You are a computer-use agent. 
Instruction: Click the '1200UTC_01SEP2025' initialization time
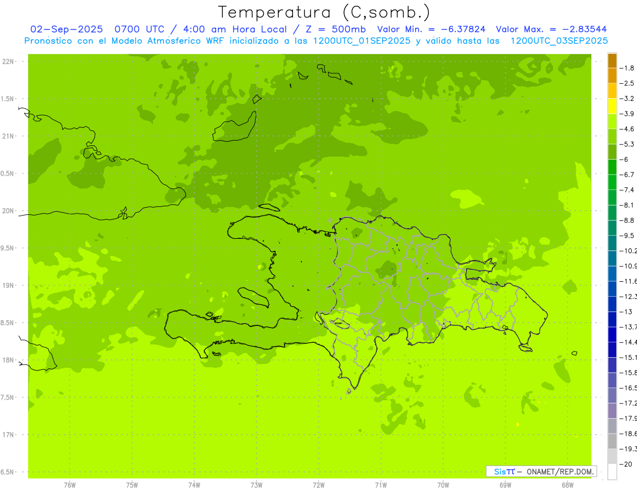click(x=361, y=41)
